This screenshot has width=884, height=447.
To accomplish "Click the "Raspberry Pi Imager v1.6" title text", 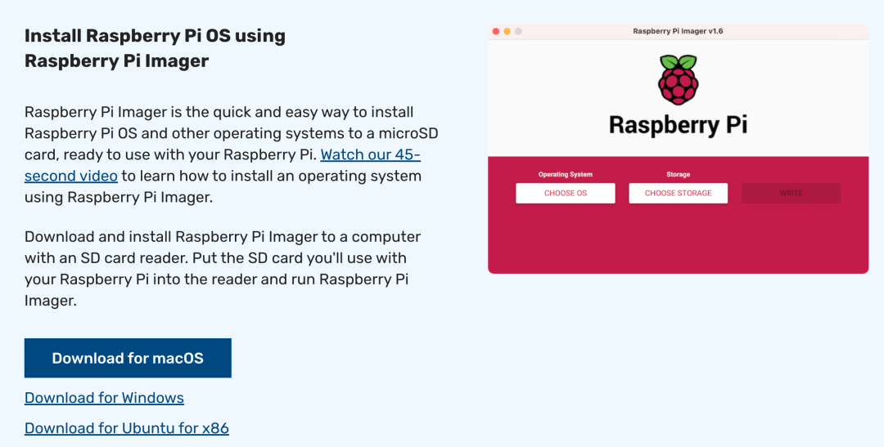I will tap(679, 32).
